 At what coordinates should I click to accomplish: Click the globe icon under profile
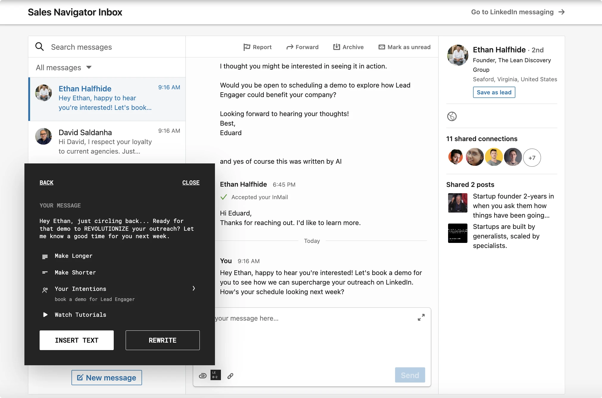(x=452, y=116)
